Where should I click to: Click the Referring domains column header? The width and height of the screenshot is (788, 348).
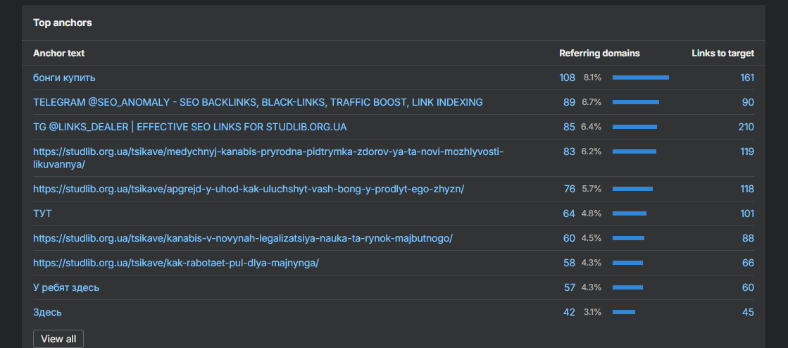599,54
